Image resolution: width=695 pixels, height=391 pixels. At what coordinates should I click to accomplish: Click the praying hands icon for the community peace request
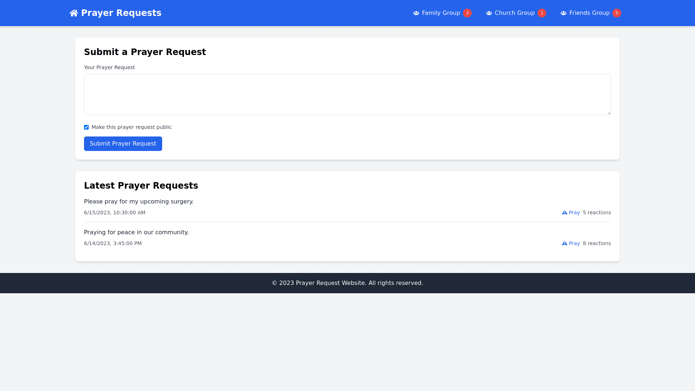pos(565,243)
